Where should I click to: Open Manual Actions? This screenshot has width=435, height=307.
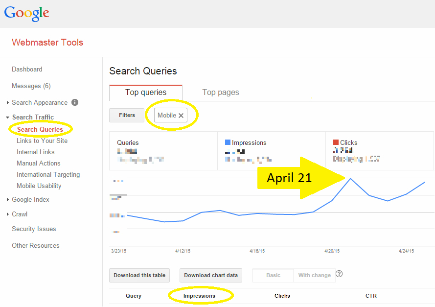click(39, 163)
